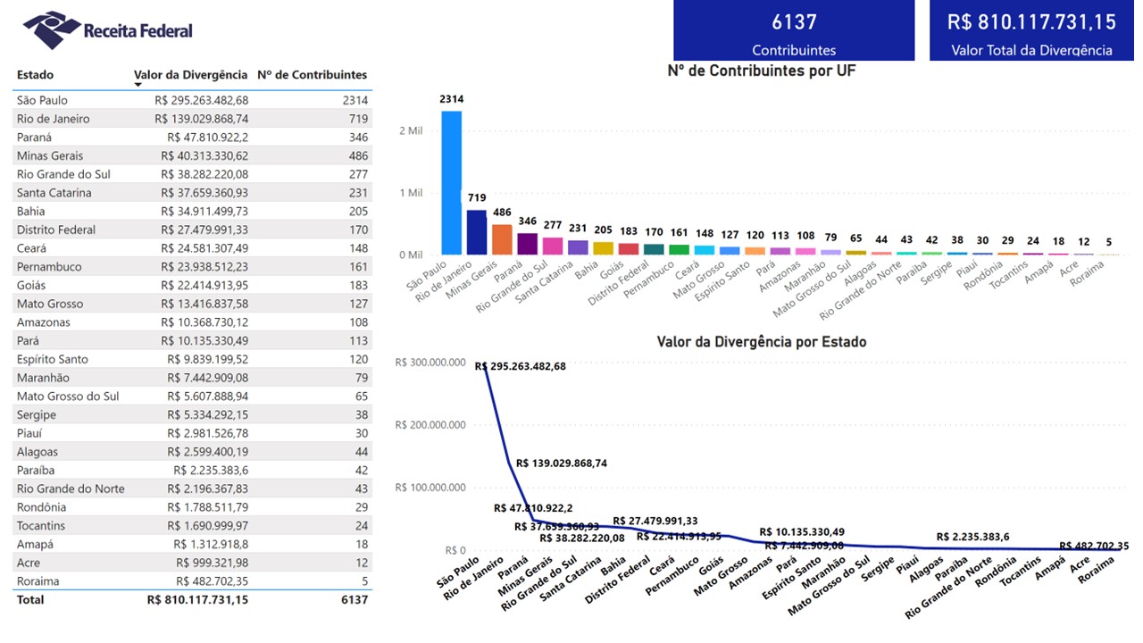Click the 719 data label above the bar

pyautogui.click(x=477, y=197)
